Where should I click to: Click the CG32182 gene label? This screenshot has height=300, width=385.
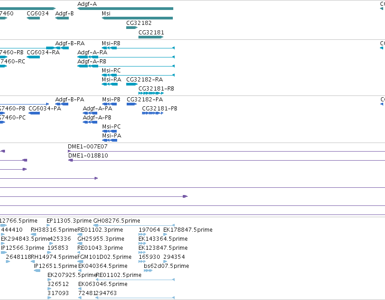[x=139, y=23]
